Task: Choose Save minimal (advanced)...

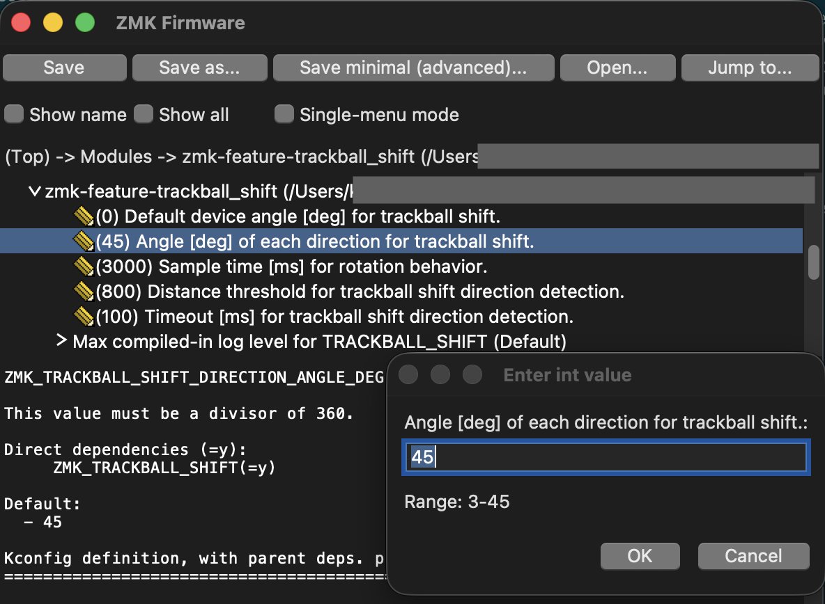Action: coord(413,67)
